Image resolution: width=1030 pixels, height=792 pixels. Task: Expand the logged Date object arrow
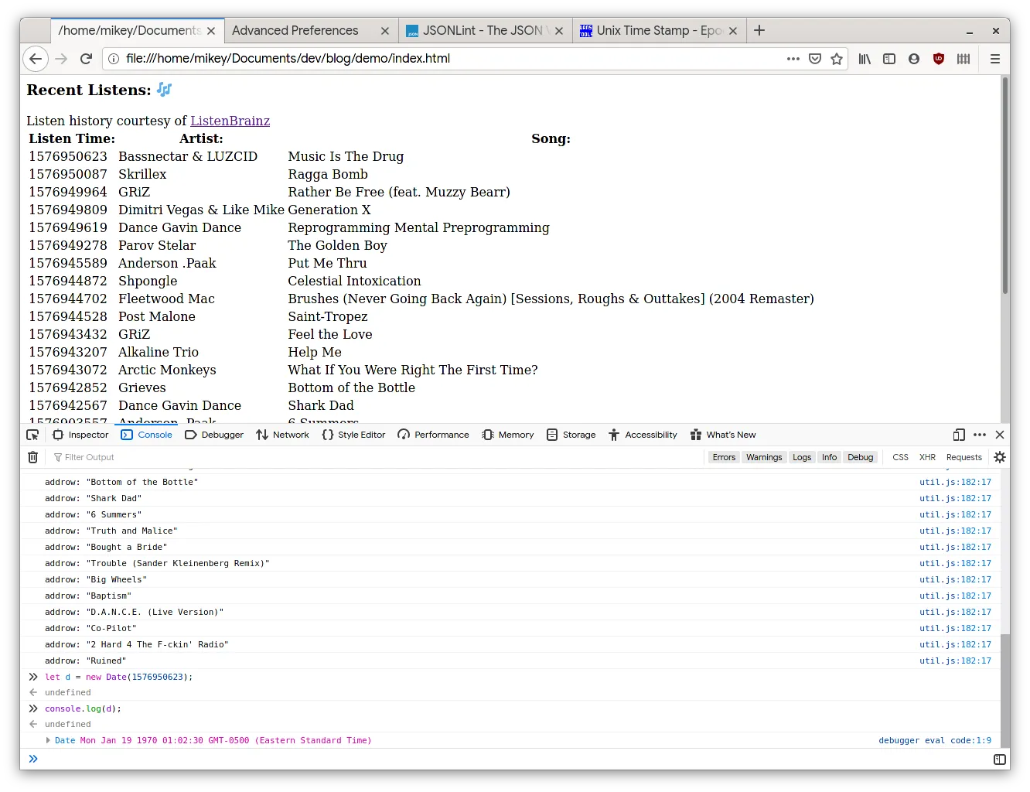click(49, 740)
